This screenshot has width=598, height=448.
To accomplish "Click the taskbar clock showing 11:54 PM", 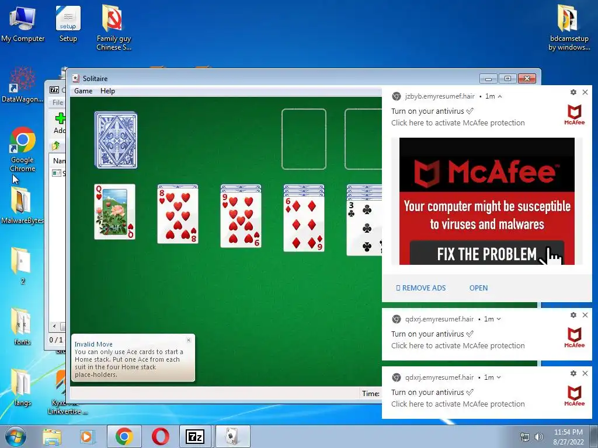I will 568,436.
